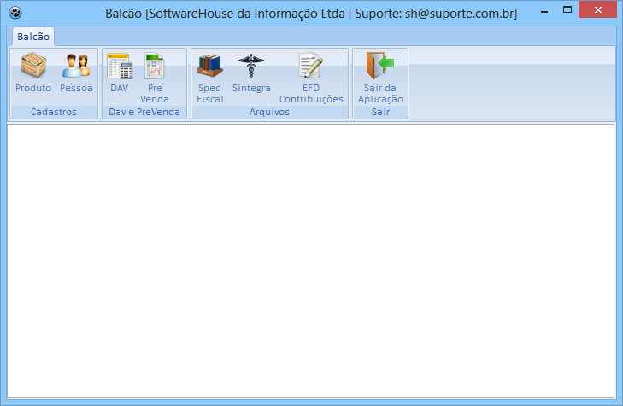The height and width of the screenshot is (406, 623).
Task: Maximize the Balcão window
Action: pos(567,10)
